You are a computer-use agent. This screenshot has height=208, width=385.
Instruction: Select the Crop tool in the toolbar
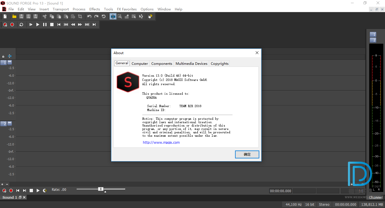pos(80,17)
